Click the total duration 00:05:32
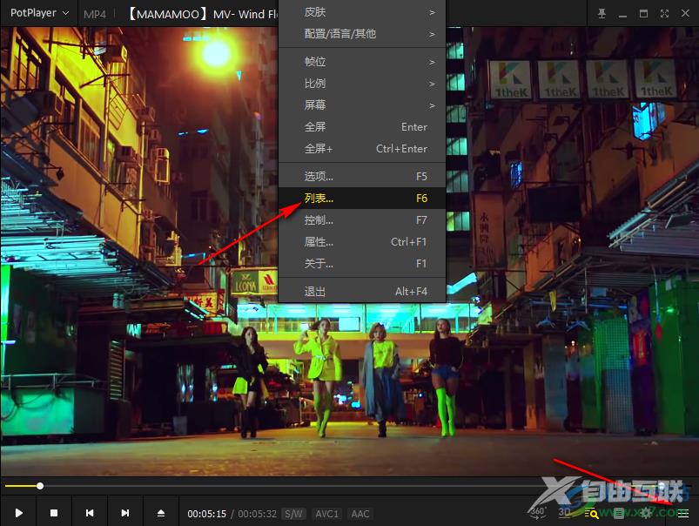The height and width of the screenshot is (526, 699). 257,514
